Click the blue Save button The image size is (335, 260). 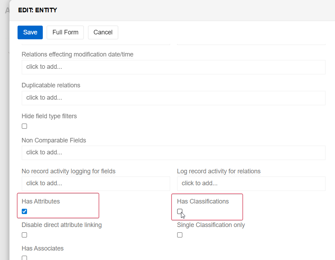[x=30, y=32]
